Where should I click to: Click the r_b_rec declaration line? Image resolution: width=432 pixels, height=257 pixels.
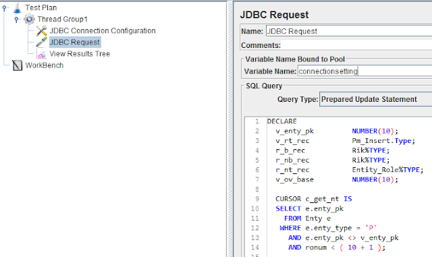pyautogui.click(x=333, y=150)
